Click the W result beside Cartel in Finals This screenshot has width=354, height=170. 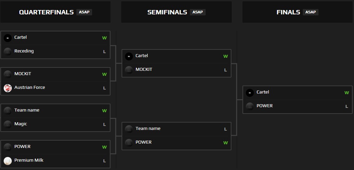click(347, 93)
